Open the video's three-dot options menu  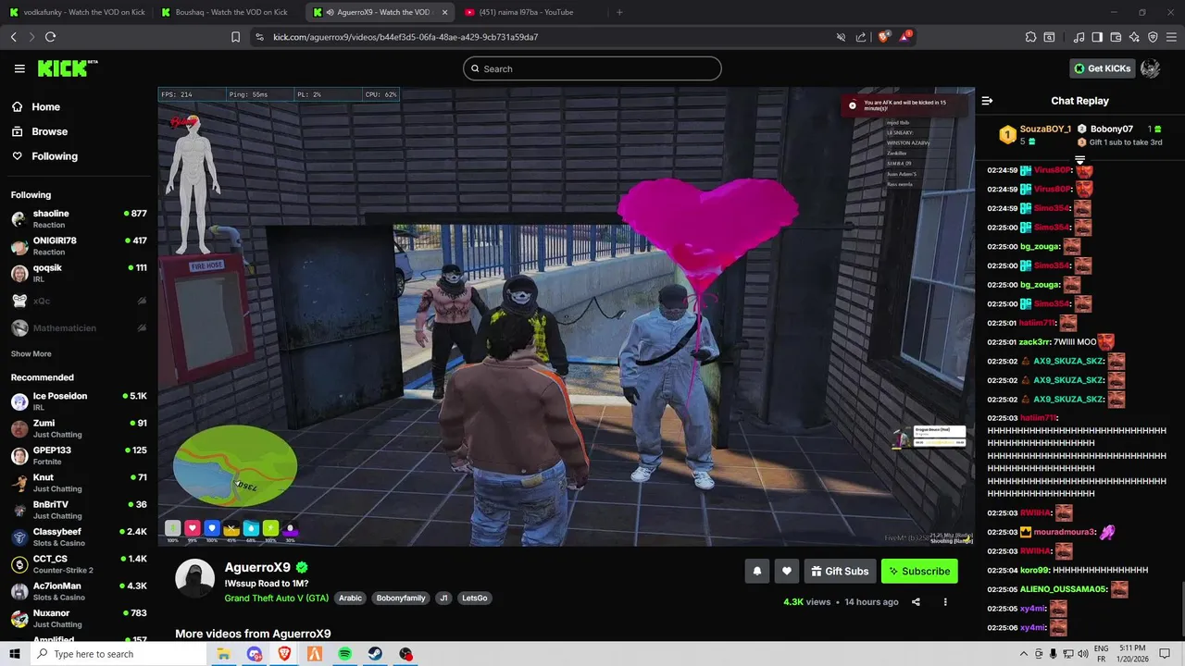tap(945, 602)
